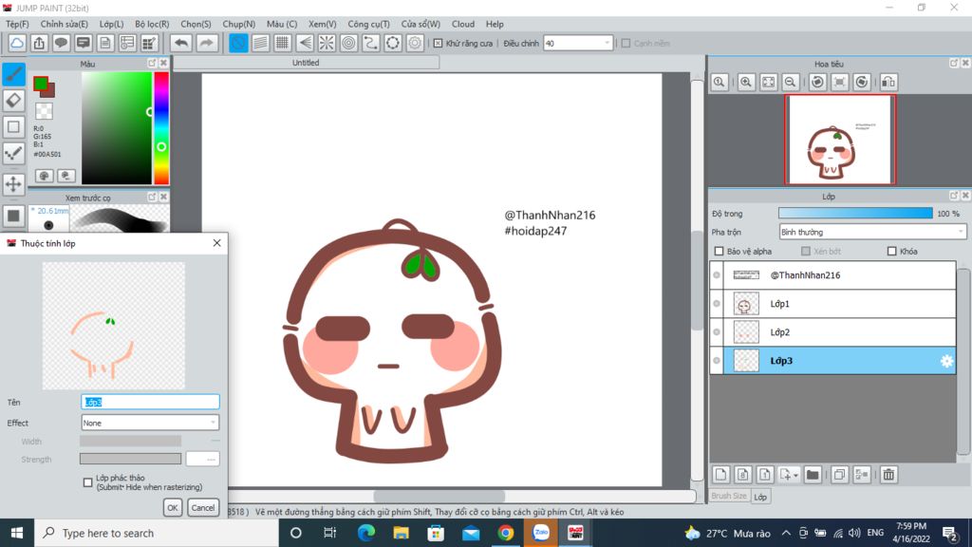Switch to the Brush Size tab
972x547 pixels.
729,496
